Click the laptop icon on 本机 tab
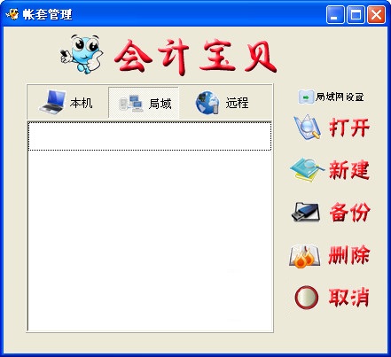 pos(52,102)
